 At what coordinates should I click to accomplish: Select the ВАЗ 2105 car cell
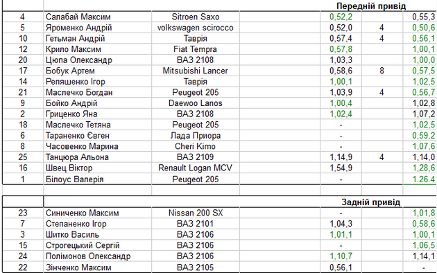pyautogui.click(x=196, y=267)
